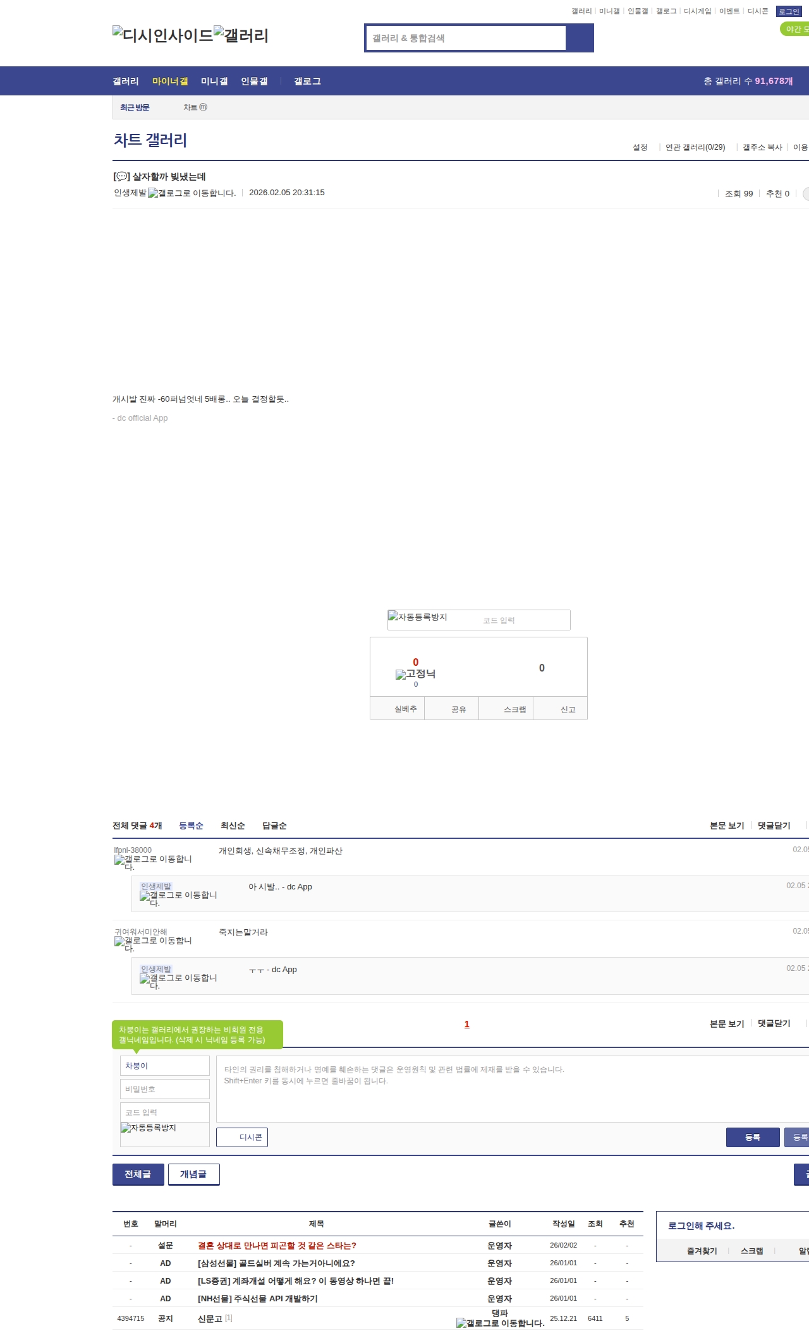Open post author 인생제발's gallog icon near the date
Image resolution: width=809 pixels, height=1331 pixels.
pyautogui.click(x=192, y=193)
